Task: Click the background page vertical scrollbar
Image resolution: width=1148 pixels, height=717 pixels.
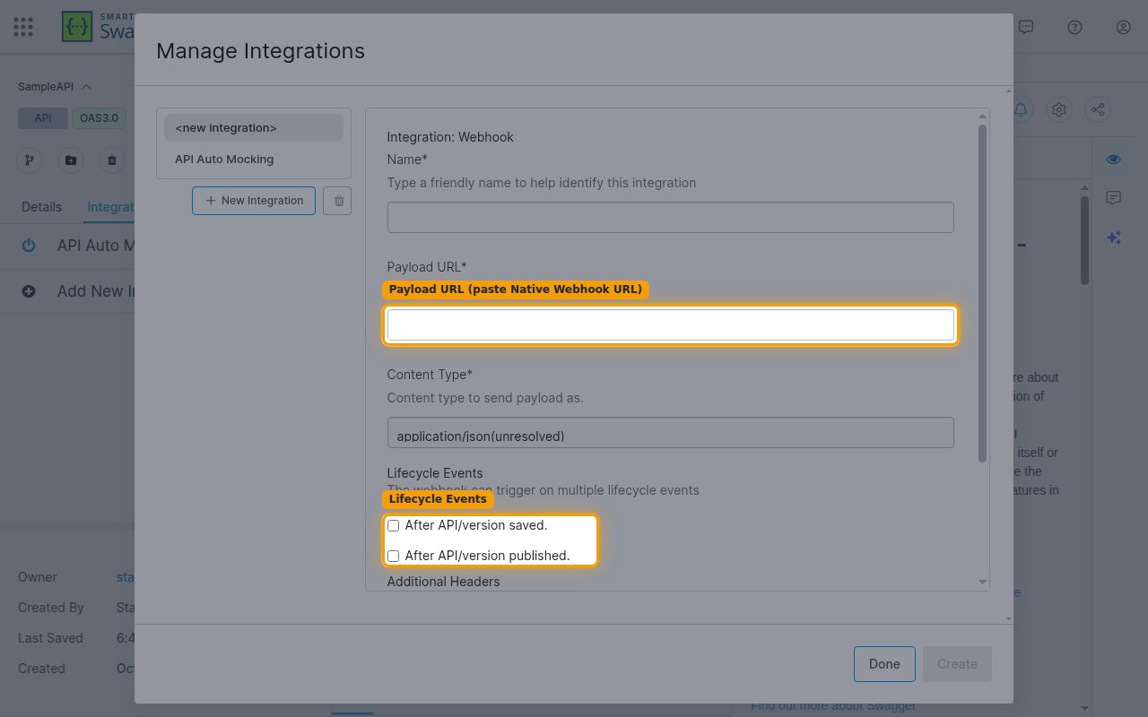Action: (1084, 240)
